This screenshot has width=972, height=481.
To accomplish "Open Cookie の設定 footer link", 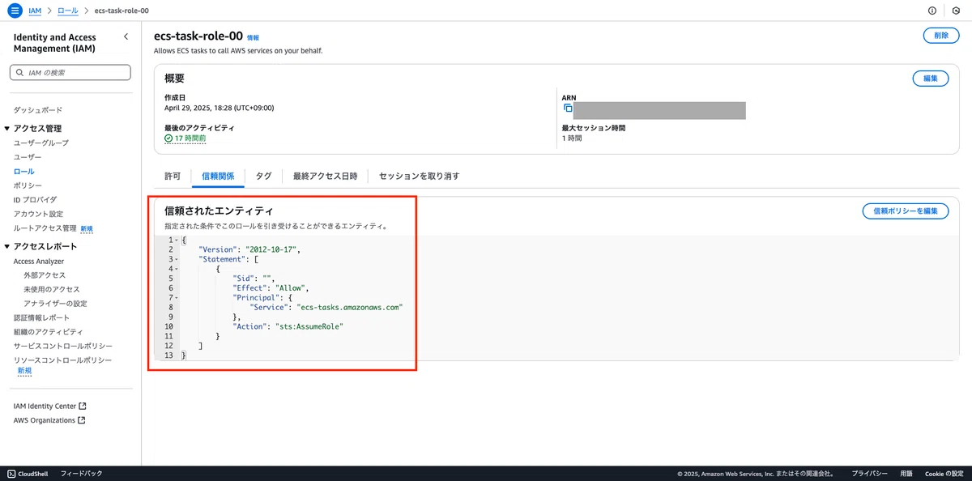I will [944, 473].
